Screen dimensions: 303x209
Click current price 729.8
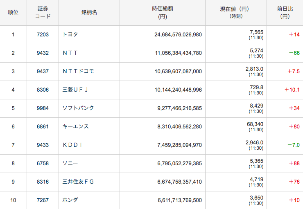[256, 88]
